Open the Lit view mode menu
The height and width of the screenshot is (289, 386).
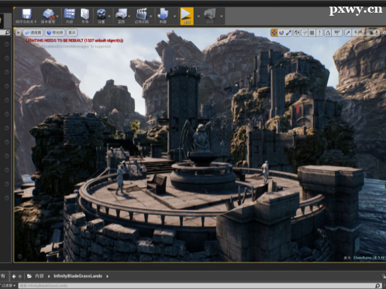point(55,33)
